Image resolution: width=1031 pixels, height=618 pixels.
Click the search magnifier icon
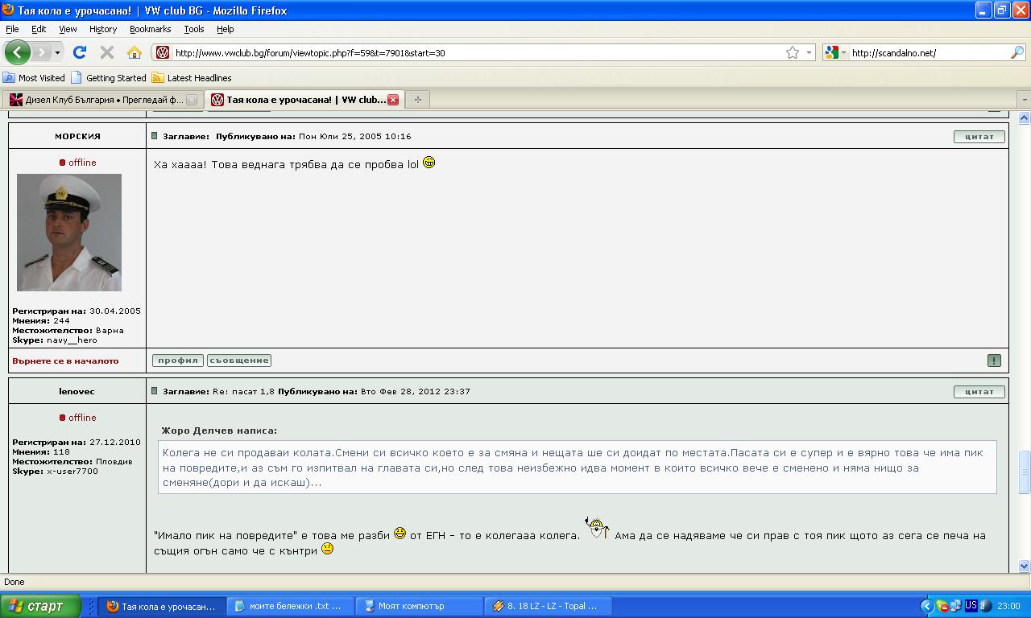tap(1017, 52)
